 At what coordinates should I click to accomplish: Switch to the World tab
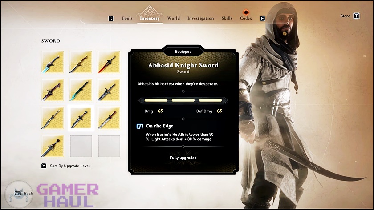[173, 18]
